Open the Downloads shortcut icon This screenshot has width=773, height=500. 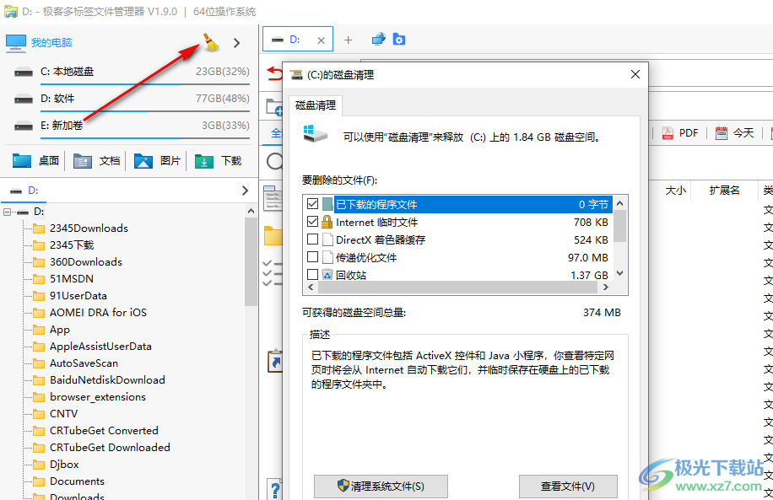[204, 160]
